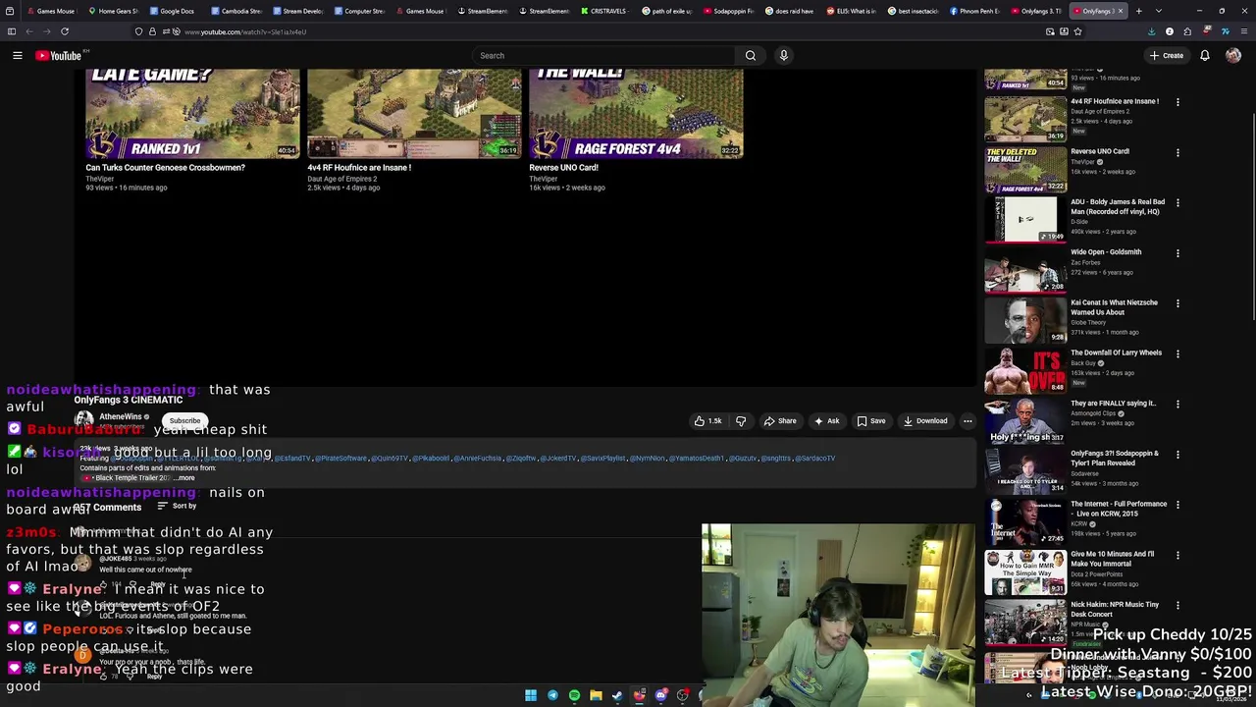The image size is (1256, 707).
Task: Open Discord from taskbar
Action: coord(660,696)
